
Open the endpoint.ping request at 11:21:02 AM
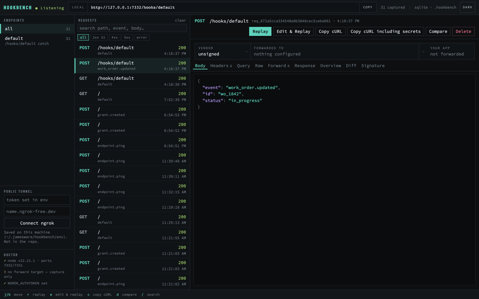tap(132, 281)
